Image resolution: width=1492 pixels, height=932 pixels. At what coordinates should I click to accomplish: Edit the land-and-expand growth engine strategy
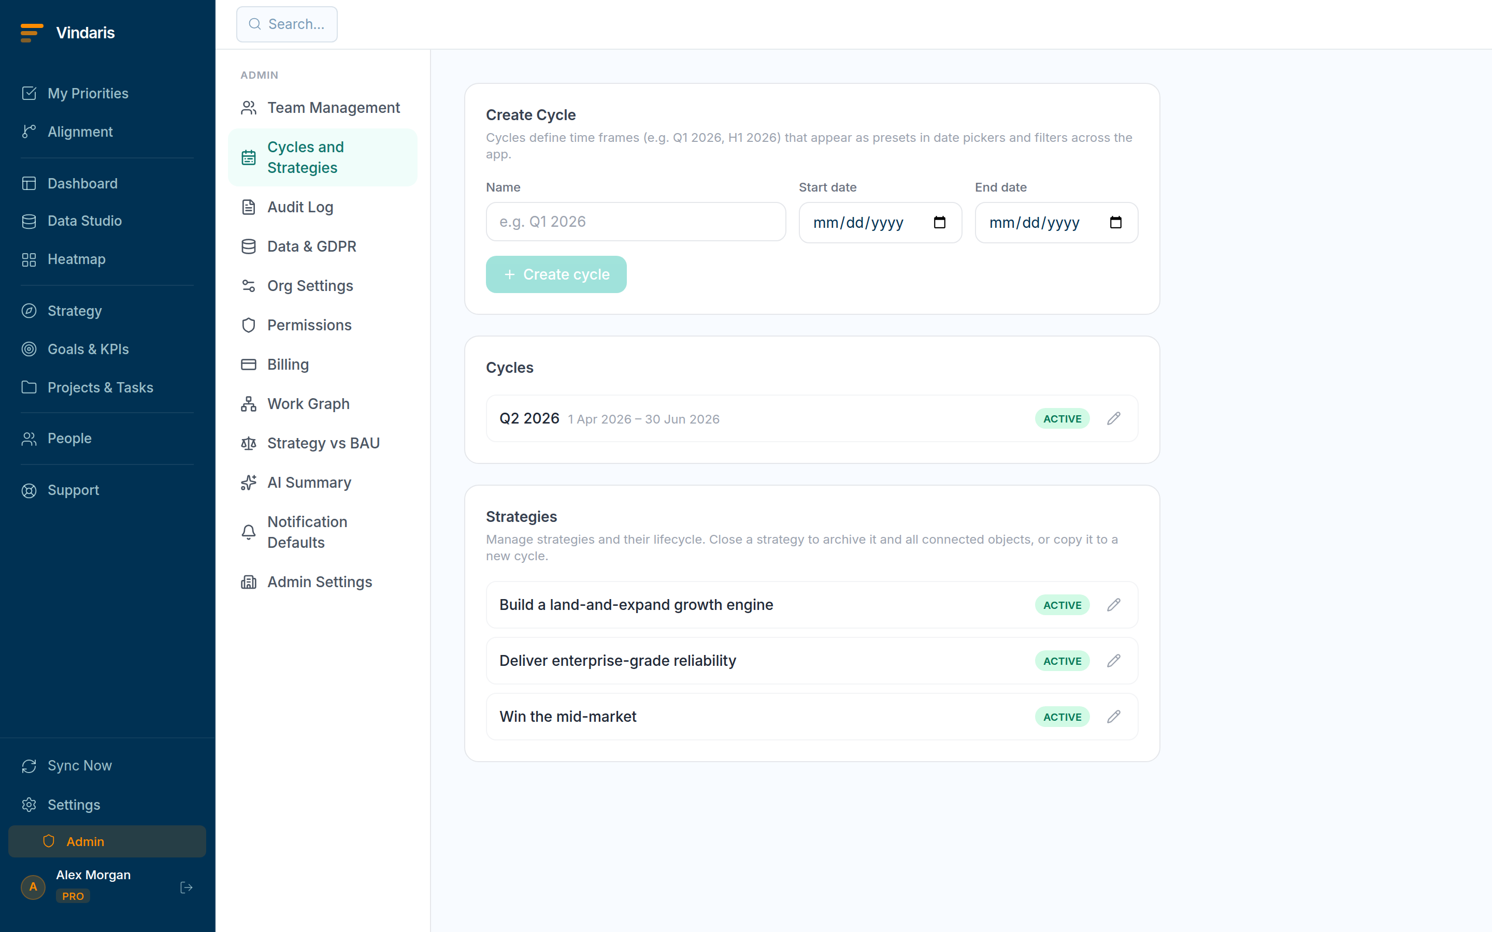coord(1113,605)
